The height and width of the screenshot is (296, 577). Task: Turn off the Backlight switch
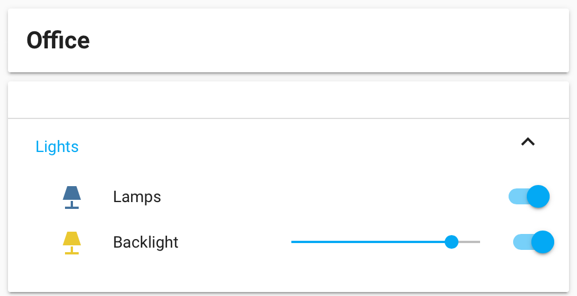(x=542, y=242)
